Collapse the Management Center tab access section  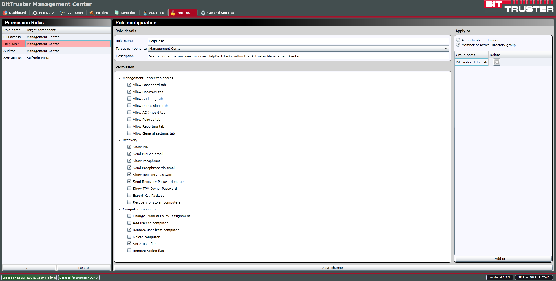tap(120, 78)
